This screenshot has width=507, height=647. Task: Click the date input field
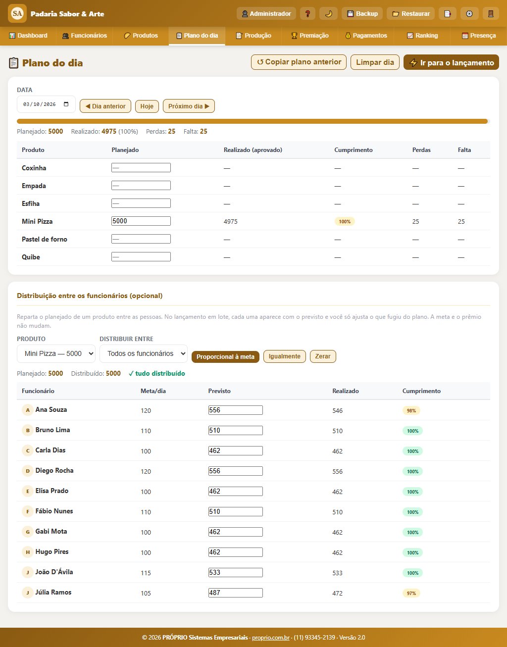46,104
